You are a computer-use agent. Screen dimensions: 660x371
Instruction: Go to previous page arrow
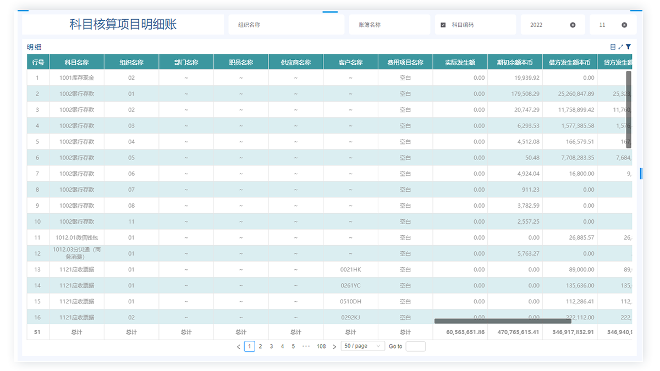click(238, 347)
